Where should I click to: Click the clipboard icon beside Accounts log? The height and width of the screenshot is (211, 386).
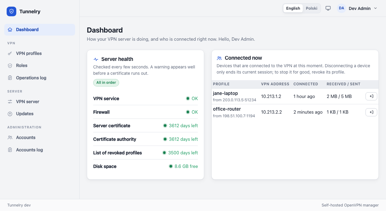10,150
